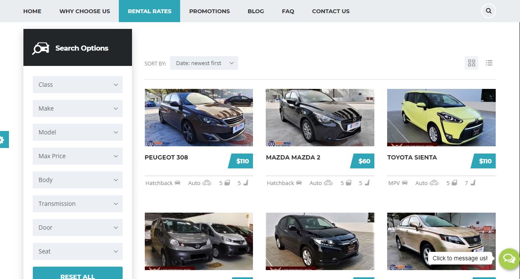Expand the Class filter dropdown
This screenshot has height=279, width=520.
(x=78, y=85)
